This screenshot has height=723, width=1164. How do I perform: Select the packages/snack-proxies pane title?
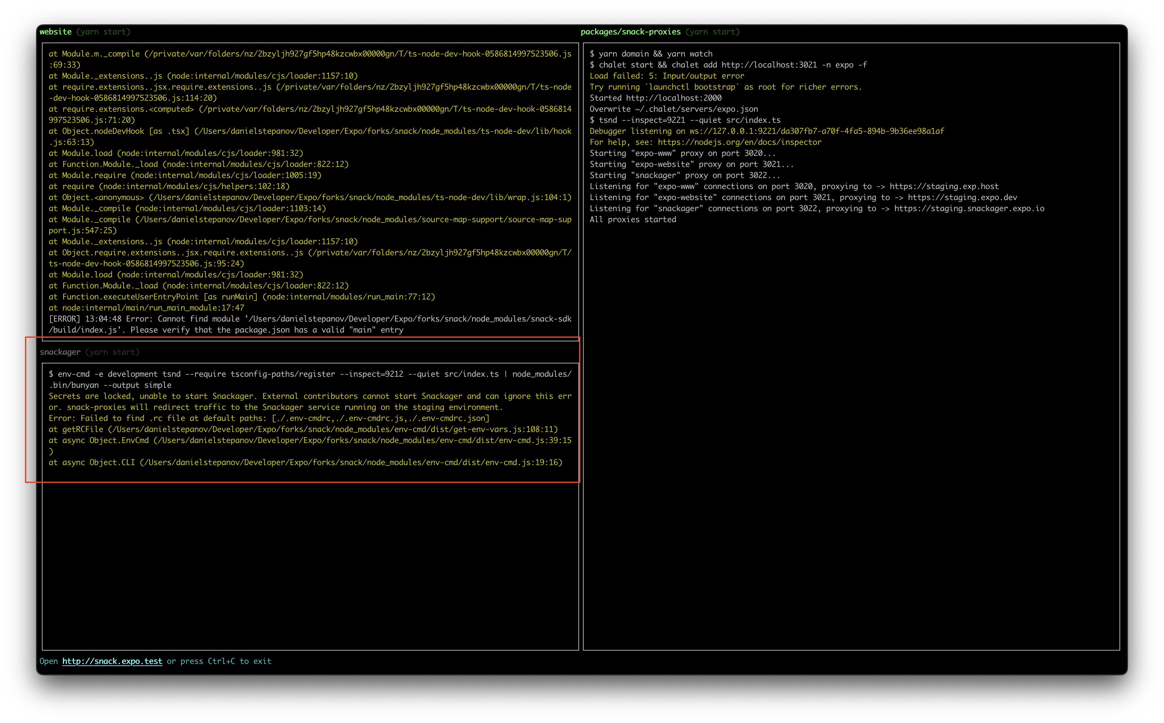[630, 32]
